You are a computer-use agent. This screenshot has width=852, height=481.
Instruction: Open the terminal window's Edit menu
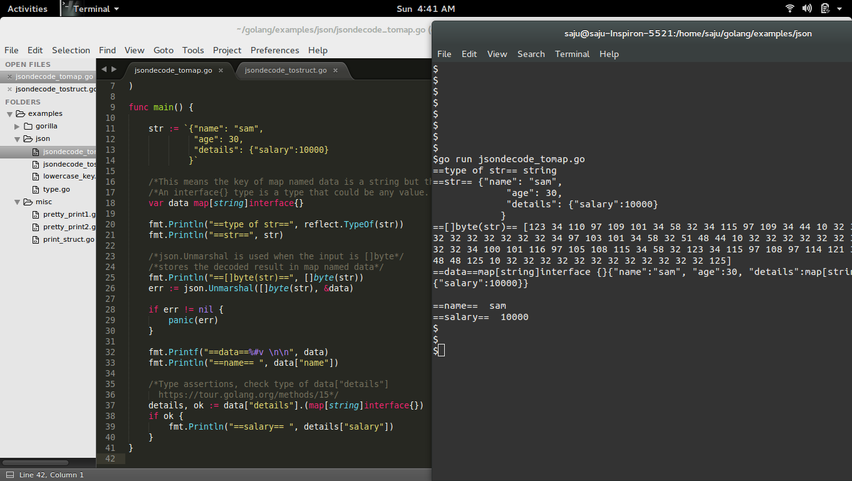point(469,54)
